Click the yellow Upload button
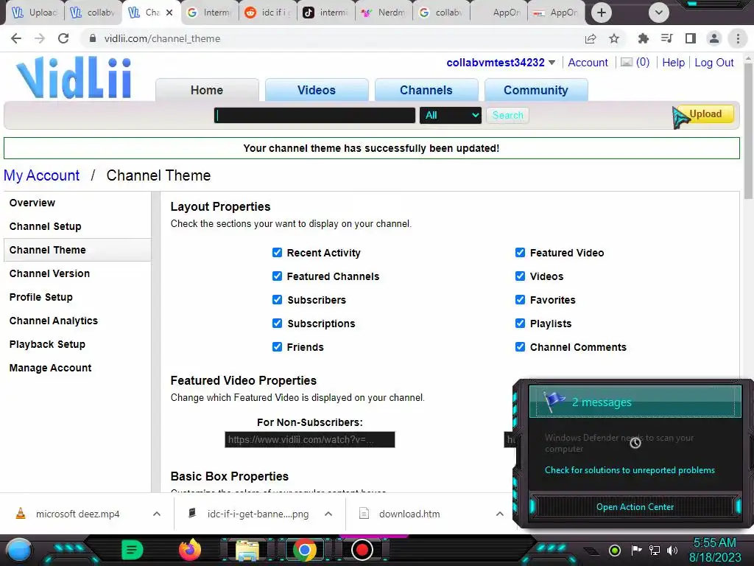The image size is (754, 566). [x=705, y=114]
